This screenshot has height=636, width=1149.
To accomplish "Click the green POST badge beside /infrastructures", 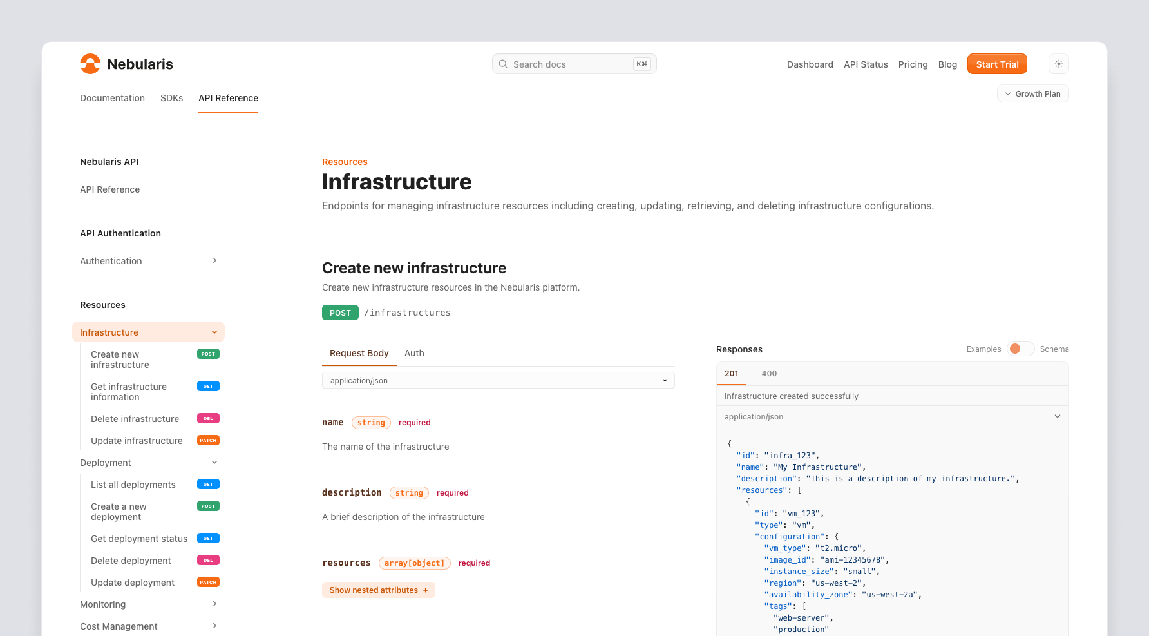I will [340, 313].
